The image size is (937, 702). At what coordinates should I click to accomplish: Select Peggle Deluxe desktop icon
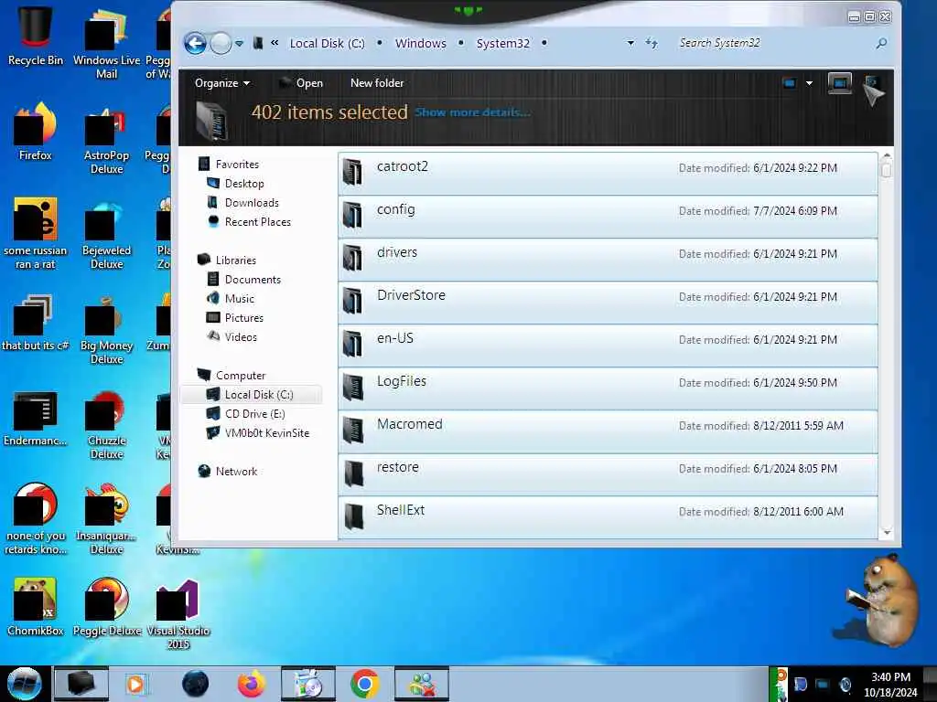point(106,607)
